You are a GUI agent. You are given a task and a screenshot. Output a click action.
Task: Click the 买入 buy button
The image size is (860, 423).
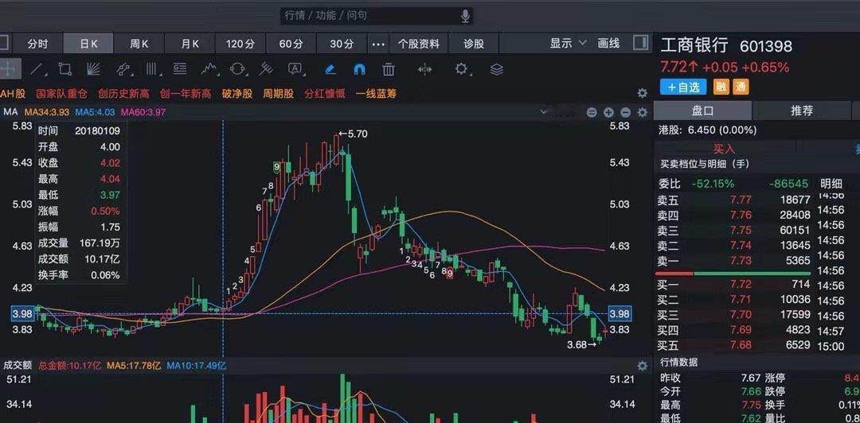click(724, 148)
